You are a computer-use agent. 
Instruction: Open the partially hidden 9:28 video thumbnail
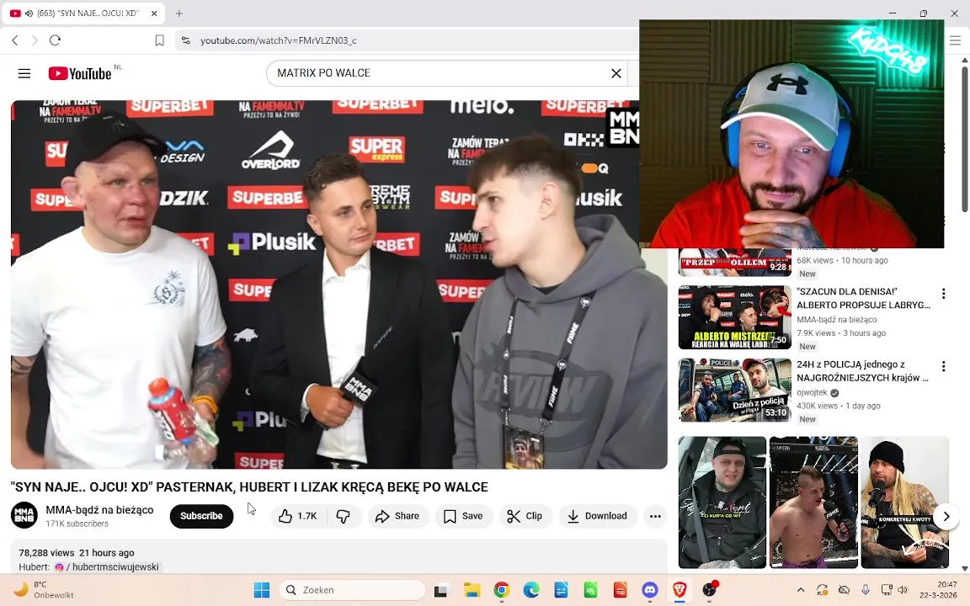[x=734, y=262]
